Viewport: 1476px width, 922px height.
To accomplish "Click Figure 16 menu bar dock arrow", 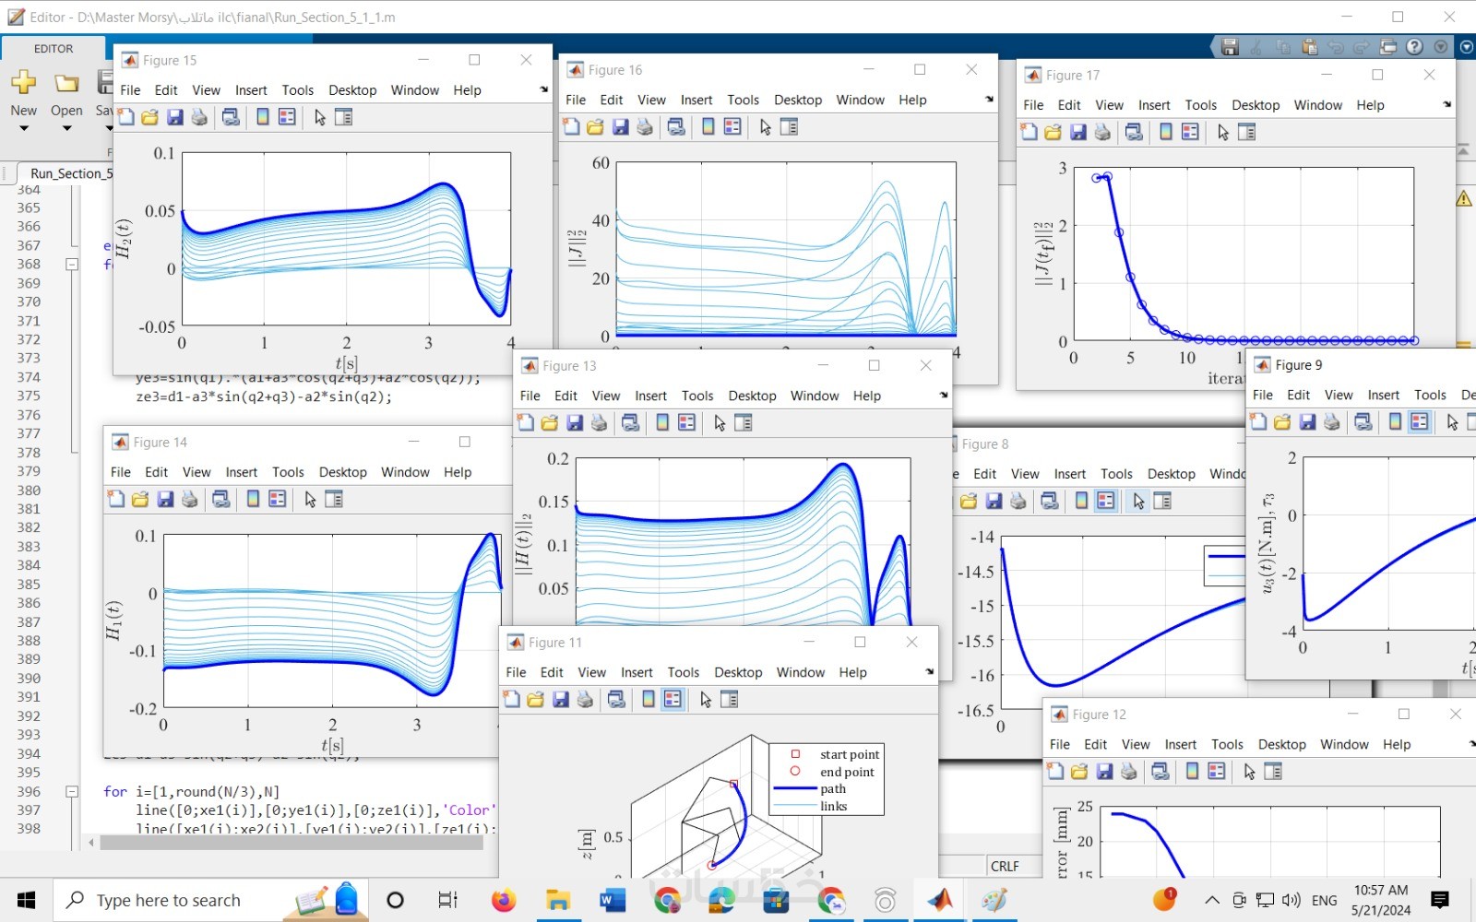I will coord(989,100).
